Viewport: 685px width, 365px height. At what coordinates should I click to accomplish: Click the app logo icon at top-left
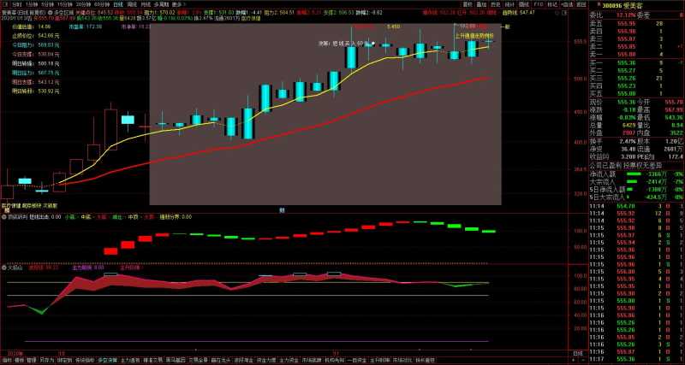click(5, 3)
